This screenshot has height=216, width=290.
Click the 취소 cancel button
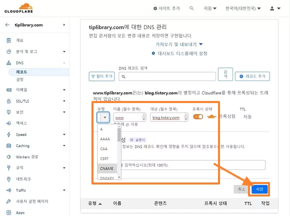click(241, 189)
